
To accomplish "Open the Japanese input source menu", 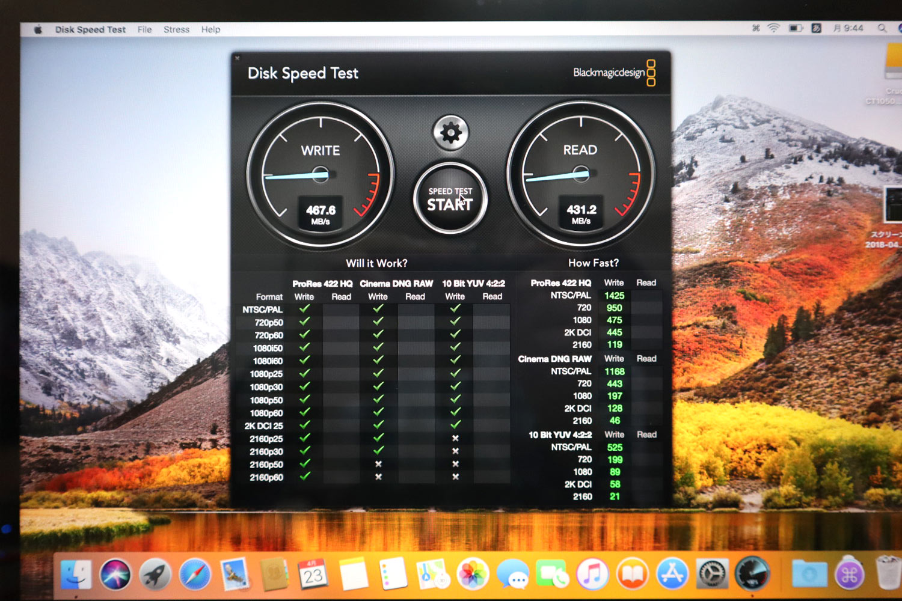I will tap(816, 28).
